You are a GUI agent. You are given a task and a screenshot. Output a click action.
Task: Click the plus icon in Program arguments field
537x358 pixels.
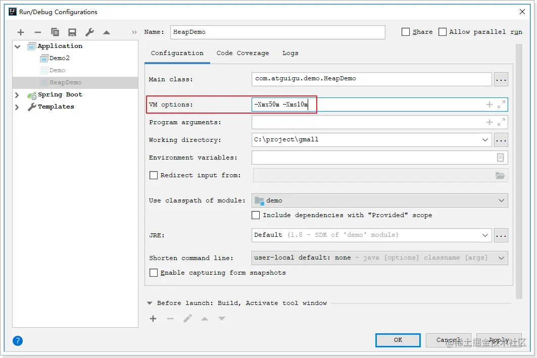tap(490, 122)
